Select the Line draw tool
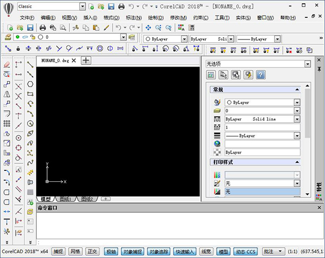The width and height of the screenshot is (325, 258). (x=30, y=64)
